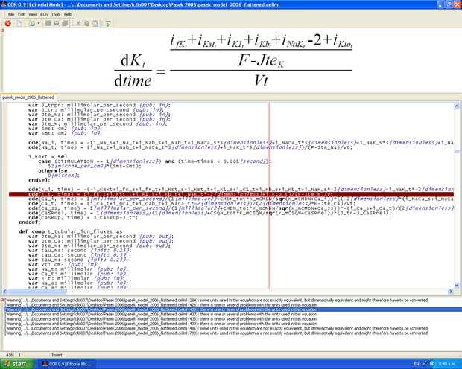Click the EN language indicator in tray
This screenshot has height=369, width=462.
pos(417,364)
